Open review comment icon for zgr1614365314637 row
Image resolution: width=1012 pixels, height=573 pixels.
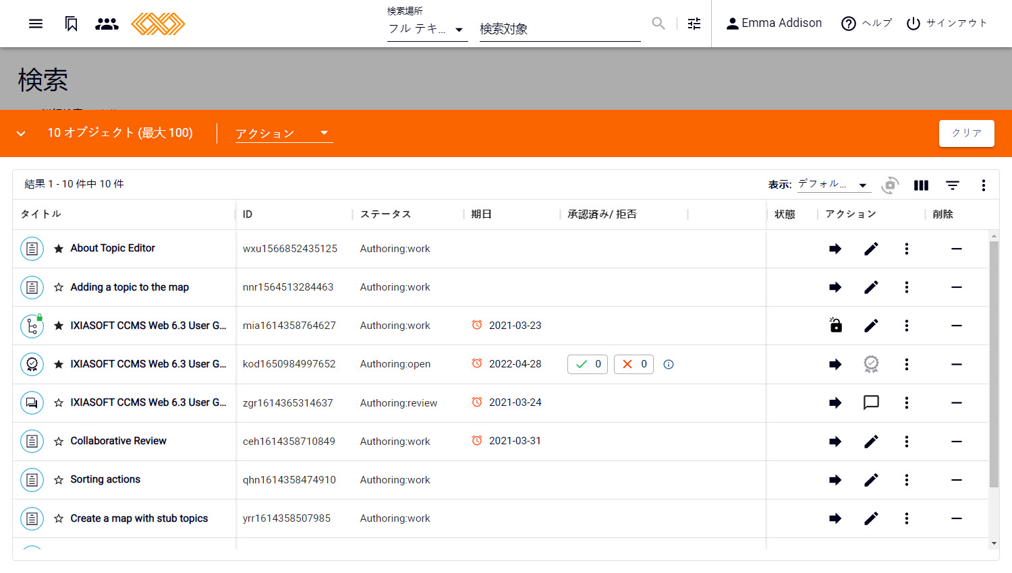(x=871, y=402)
